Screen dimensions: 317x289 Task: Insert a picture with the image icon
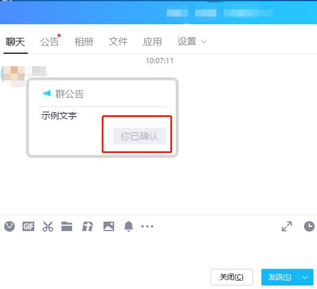coord(109,226)
